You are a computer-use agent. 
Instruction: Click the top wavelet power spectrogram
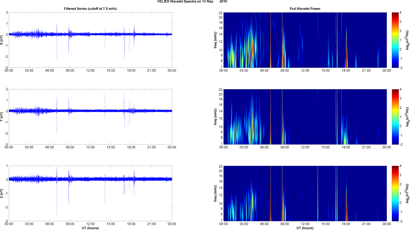click(305, 40)
